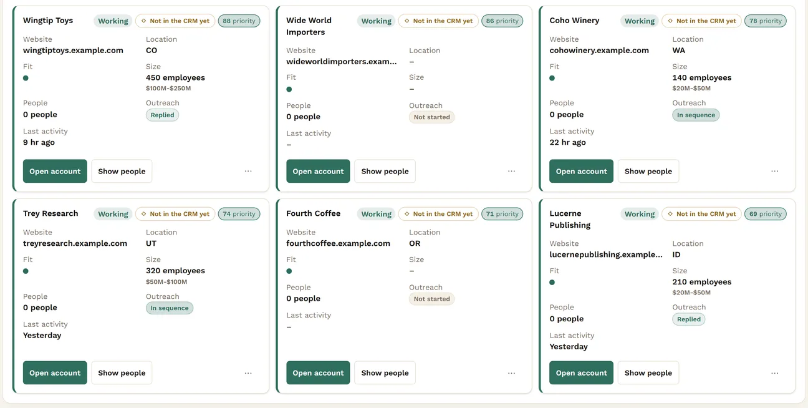Show people for Trey Research
The image size is (808, 408).
point(122,373)
